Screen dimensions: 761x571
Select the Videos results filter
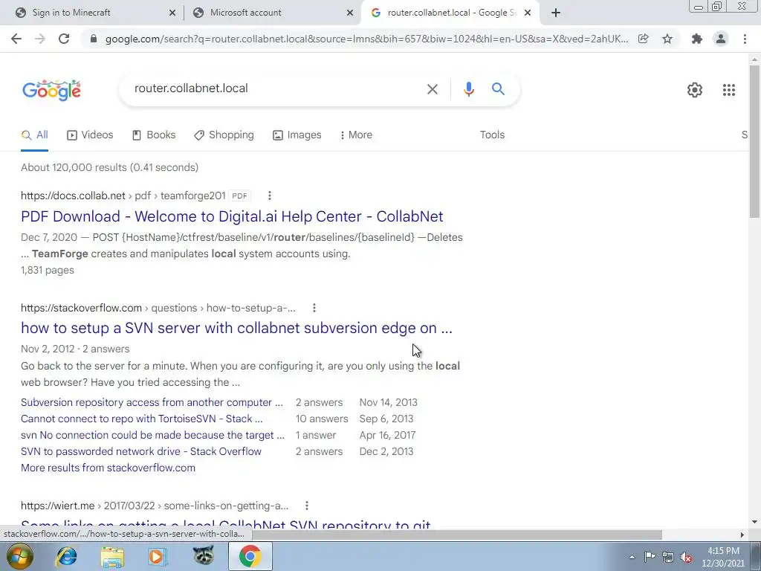coord(90,135)
